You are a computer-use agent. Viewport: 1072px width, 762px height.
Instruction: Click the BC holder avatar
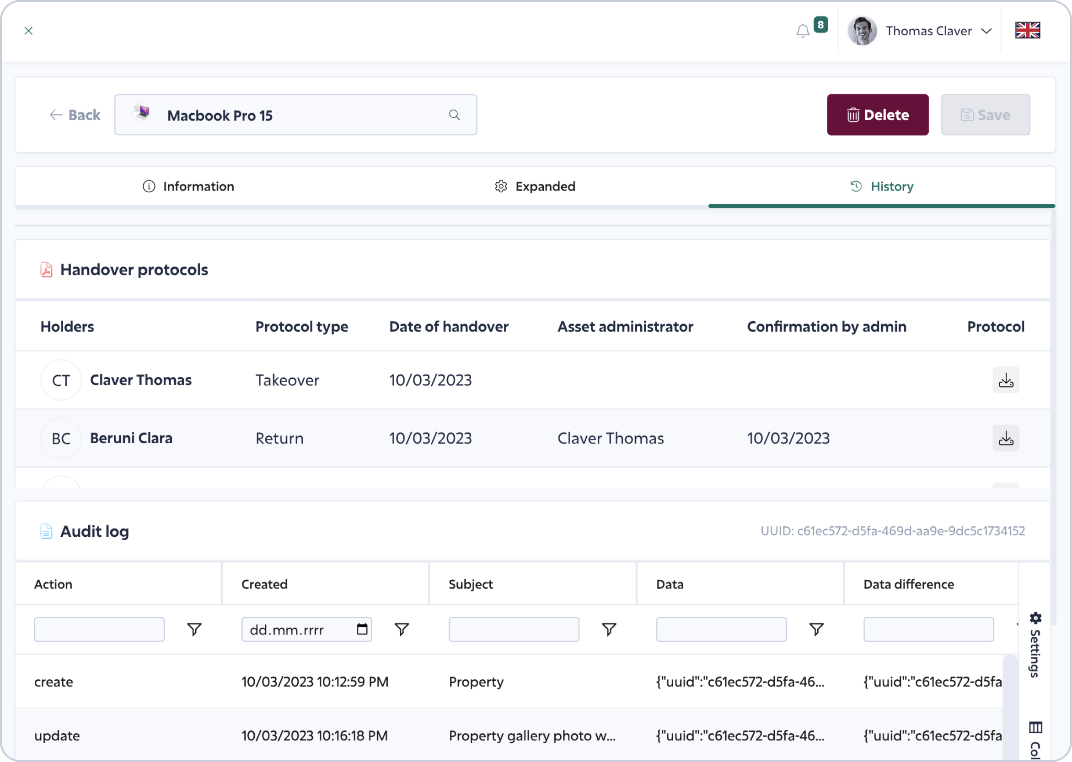[61, 438]
